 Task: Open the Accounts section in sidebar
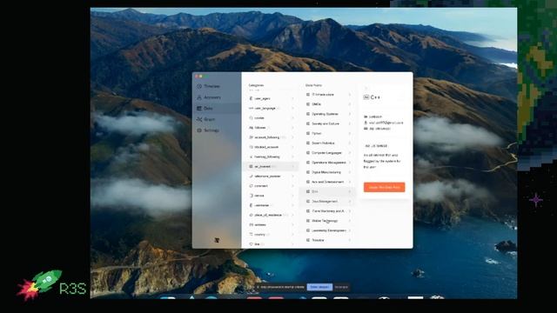[x=217, y=97]
